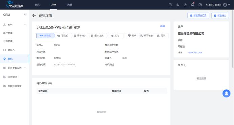Click the opportunity title 5/32x0.50-PPB-亚当斯贸易
The width and height of the screenshot is (234, 125).
coord(59,27)
